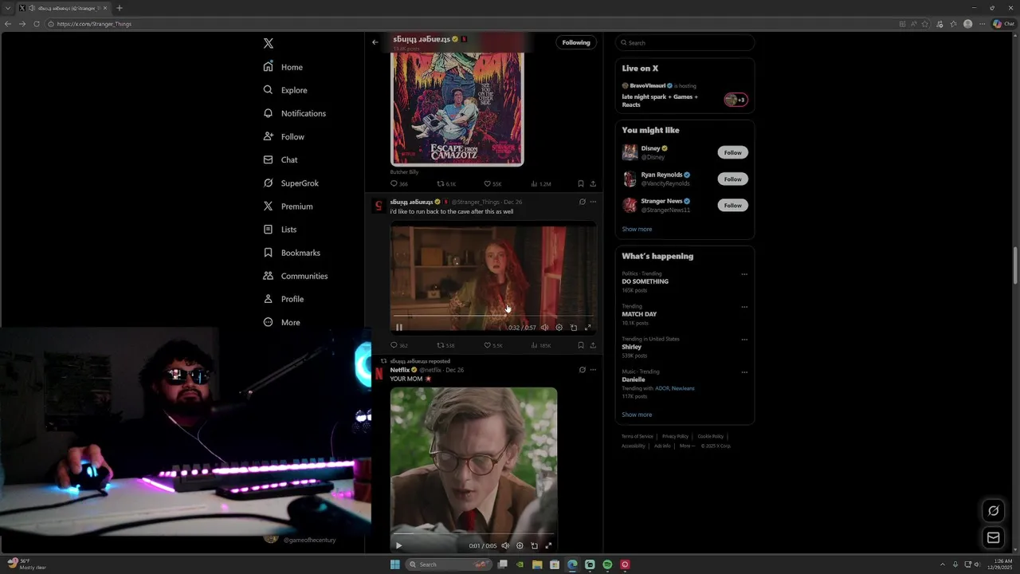Enter fullscreen on cave video
Viewport: 1020px width, 574px height.
click(x=588, y=327)
